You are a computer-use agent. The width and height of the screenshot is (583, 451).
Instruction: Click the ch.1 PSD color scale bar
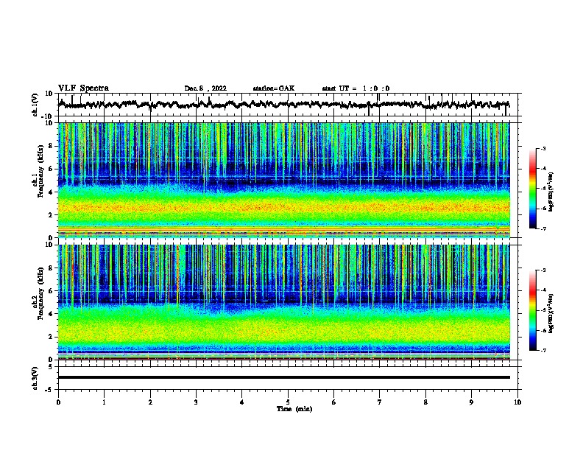(x=533, y=189)
